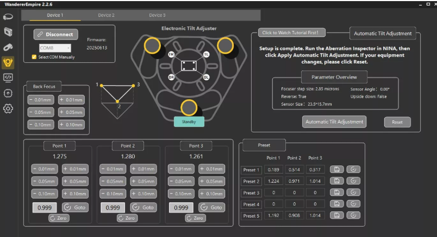Viewport: 437px width, 237px height.
Task: Apply Preset 2 using its checkmark icon
Action: tap(353, 181)
